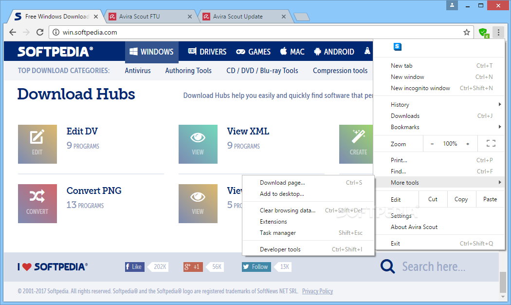The image size is (511, 305).
Task: Click the site info icon in address bar
Action: click(x=56, y=32)
